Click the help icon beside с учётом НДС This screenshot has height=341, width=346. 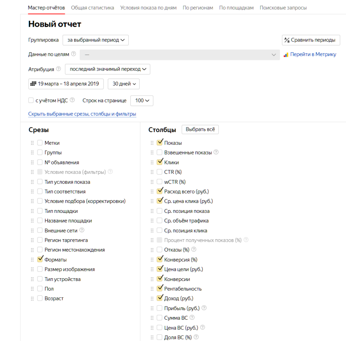click(x=72, y=100)
